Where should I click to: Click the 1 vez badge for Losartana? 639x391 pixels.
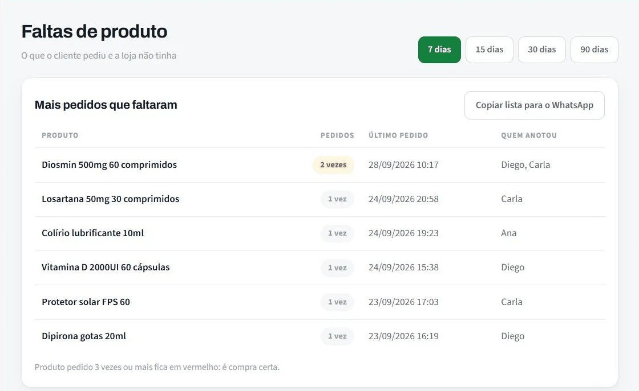click(337, 199)
